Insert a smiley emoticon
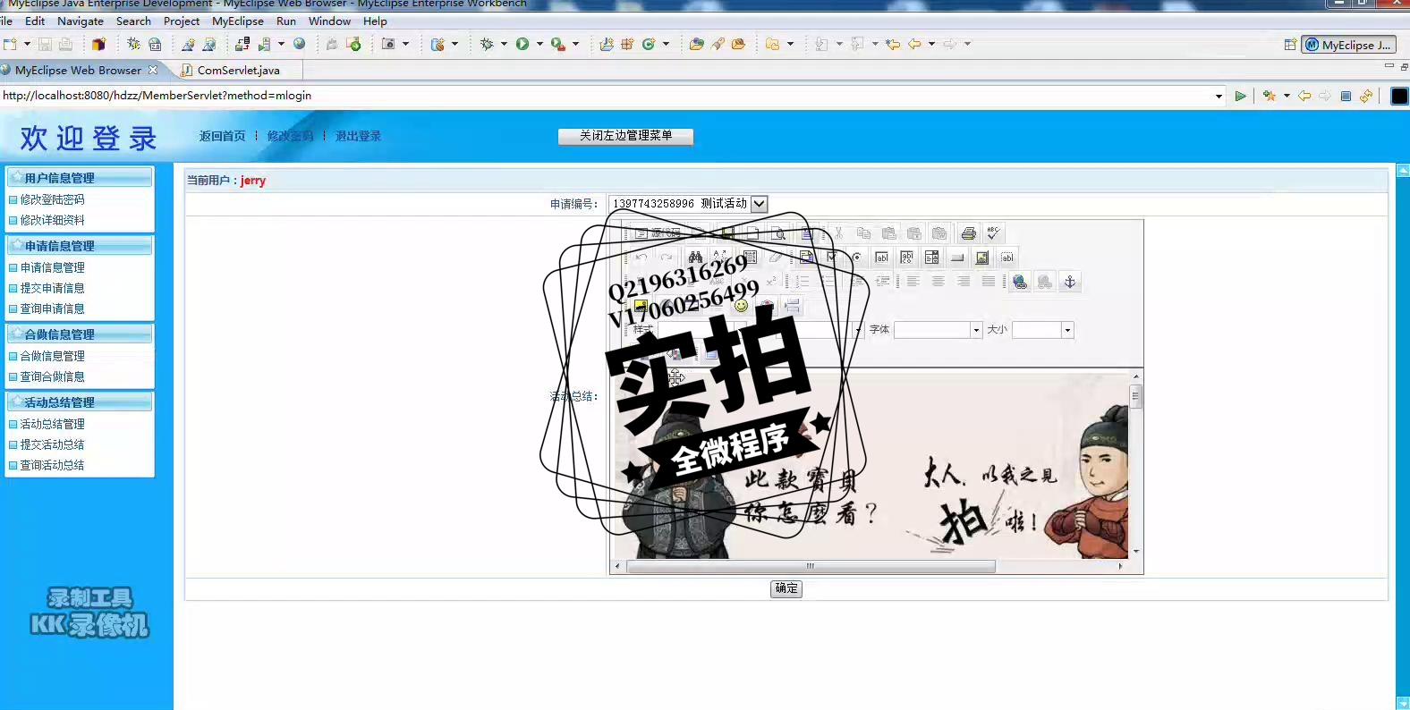Image resolution: width=1410 pixels, height=710 pixels. [741, 306]
